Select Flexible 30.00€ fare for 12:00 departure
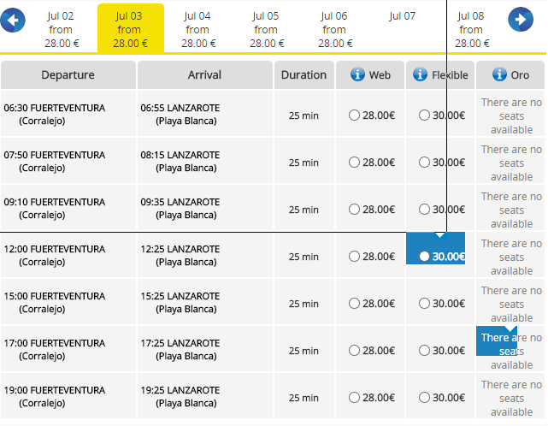The image size is (548, 426). point(424,257)
